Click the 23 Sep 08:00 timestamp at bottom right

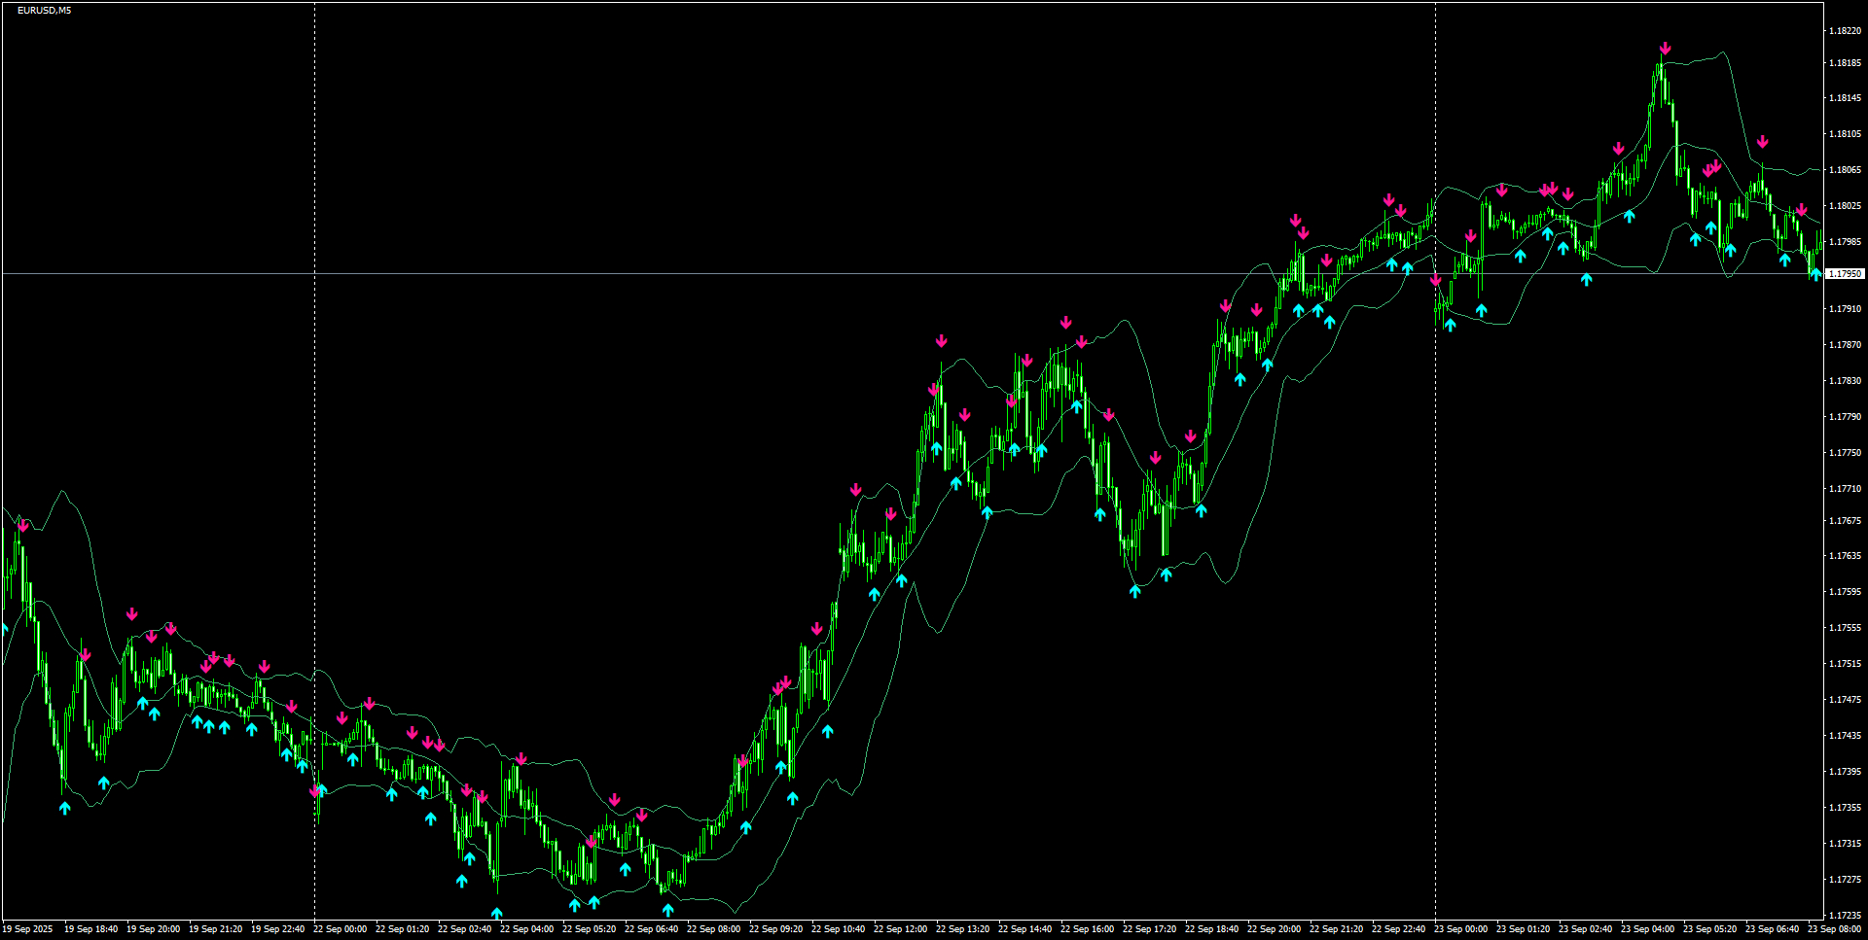click(1840, 928)
